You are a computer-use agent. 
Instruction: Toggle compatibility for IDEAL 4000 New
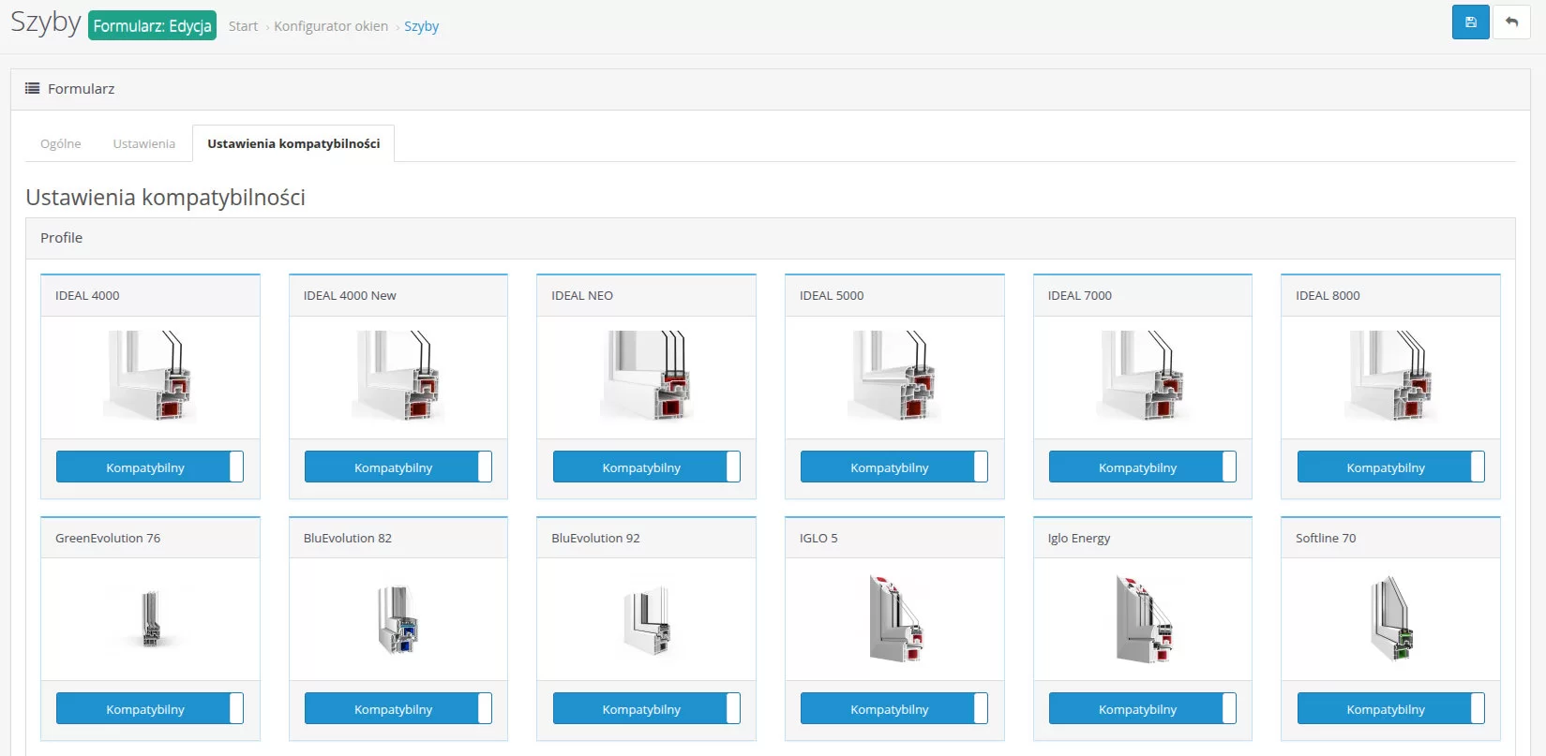click(398, 467)
